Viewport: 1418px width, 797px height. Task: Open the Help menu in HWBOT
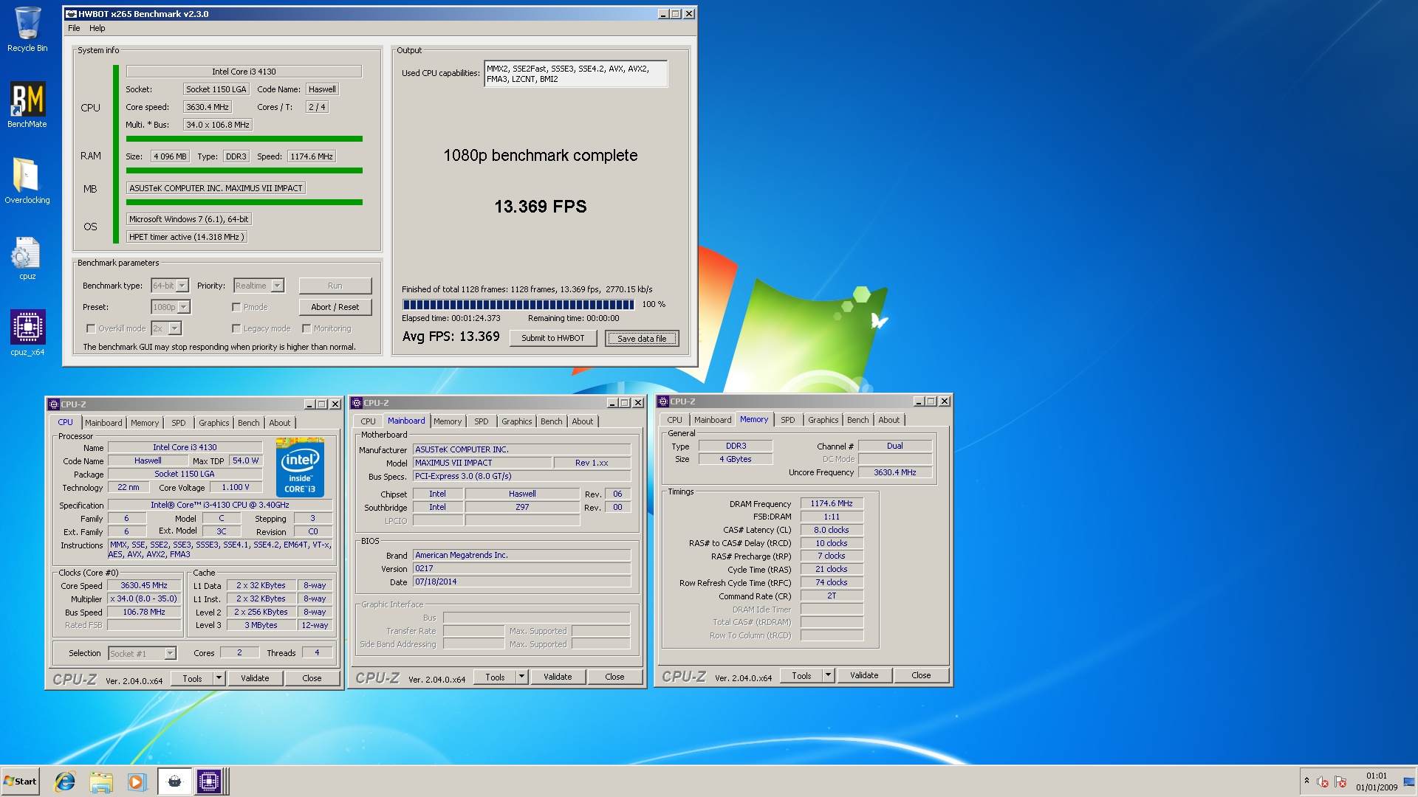click(97, 28)
